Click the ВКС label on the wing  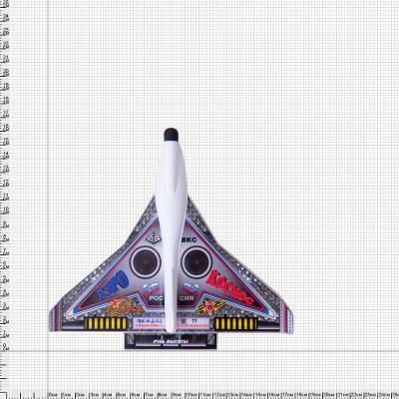(190, 239)
